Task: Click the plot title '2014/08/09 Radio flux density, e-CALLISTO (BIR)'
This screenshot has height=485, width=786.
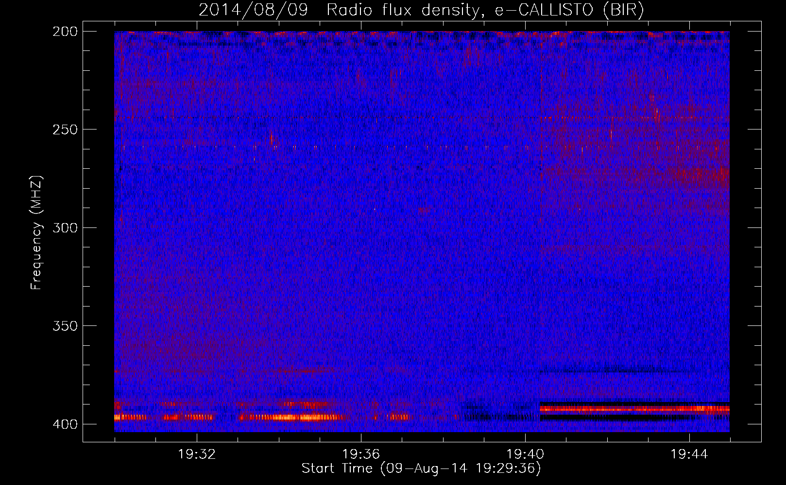Action: point(422,10)
